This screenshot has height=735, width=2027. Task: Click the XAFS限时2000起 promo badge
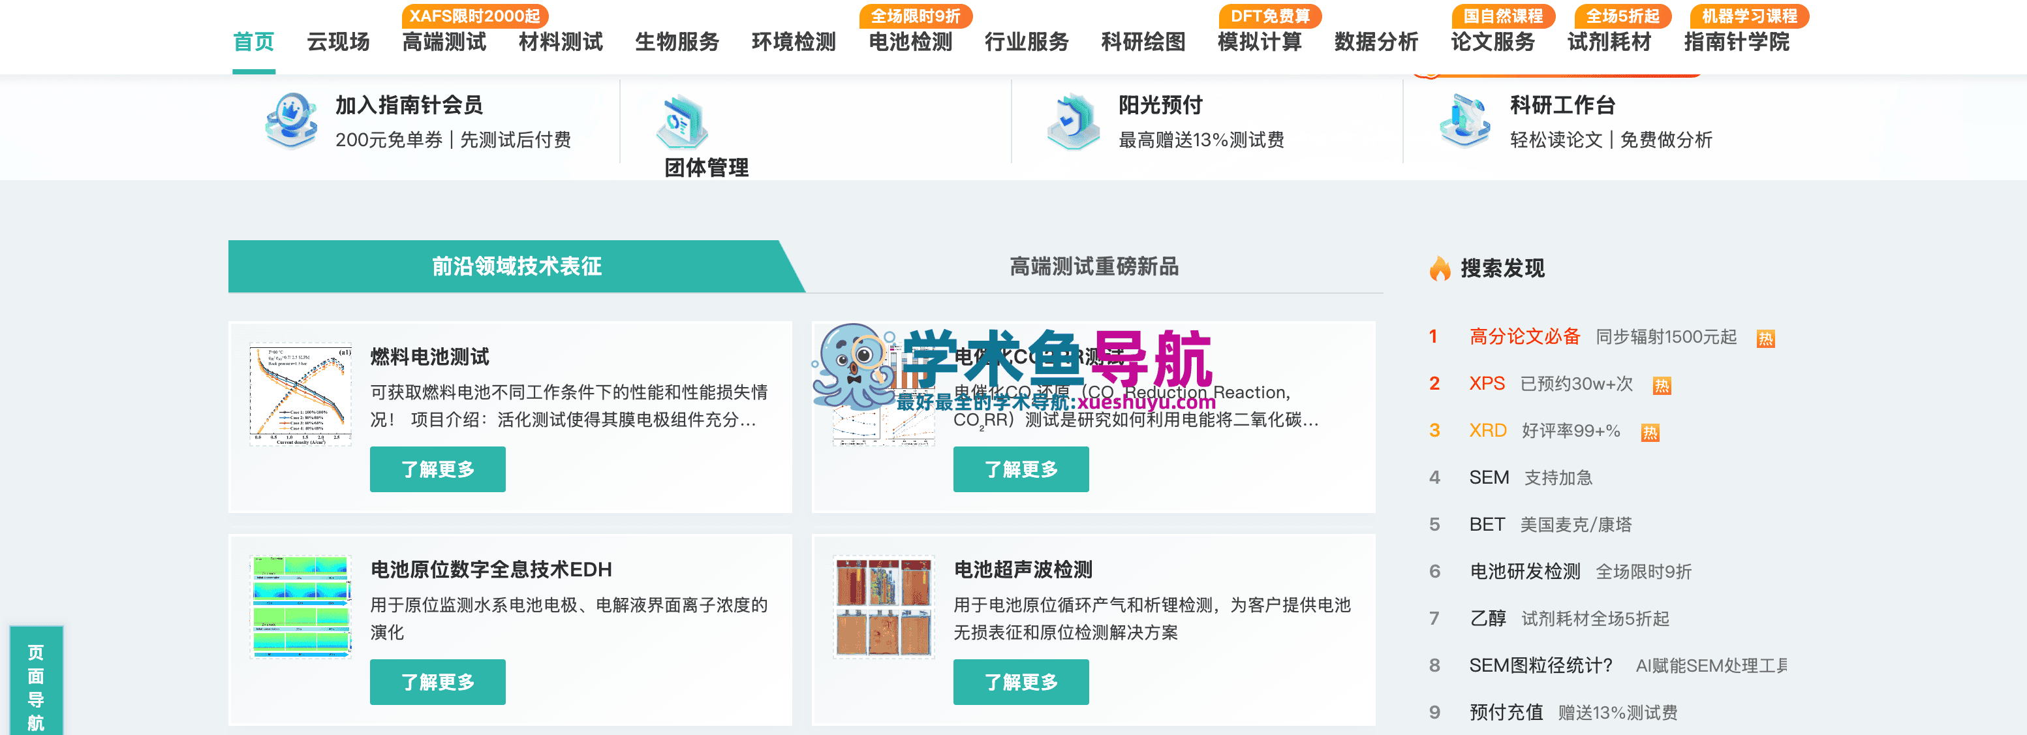[x=474, y=16]
